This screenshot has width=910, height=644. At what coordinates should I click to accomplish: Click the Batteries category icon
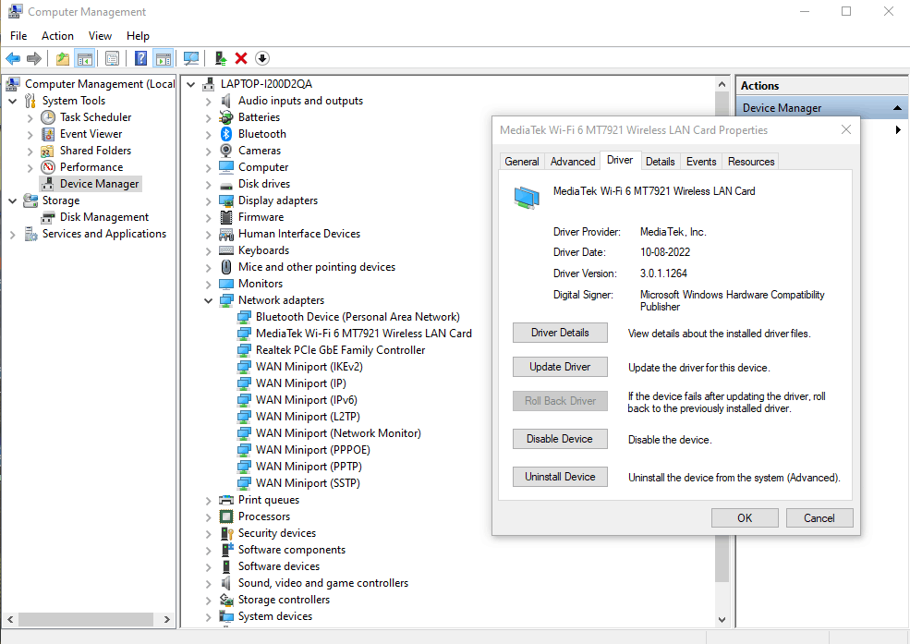click(226, 117)
